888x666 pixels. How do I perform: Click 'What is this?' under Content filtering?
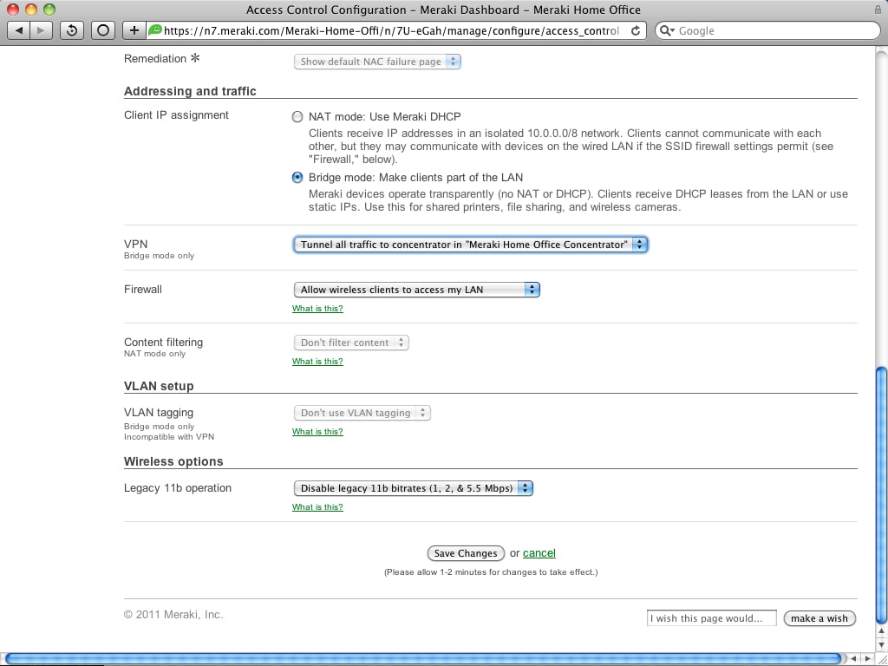317,362
